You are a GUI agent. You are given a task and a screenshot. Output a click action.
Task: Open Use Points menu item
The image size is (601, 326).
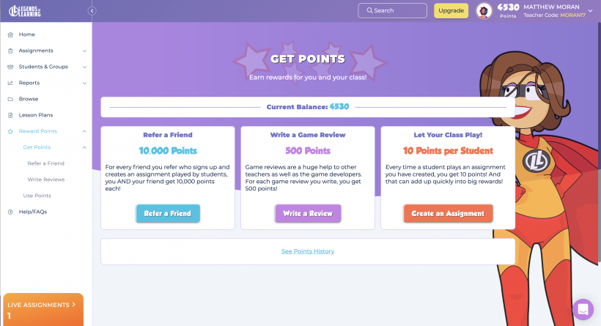point(37,196)
